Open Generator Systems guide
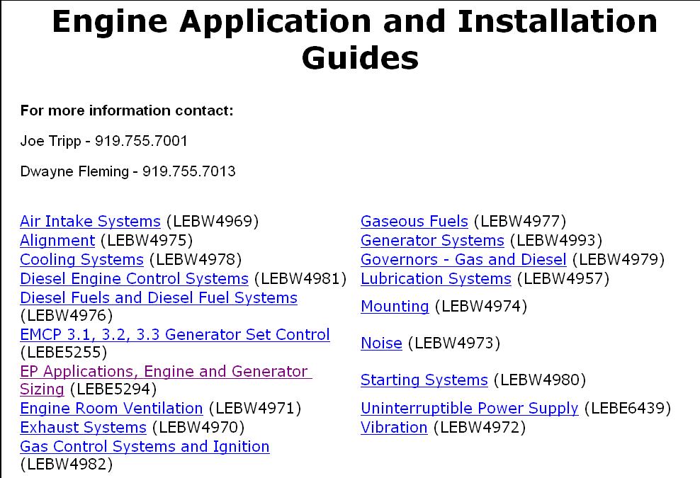 432,241
